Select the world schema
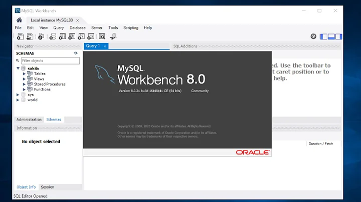Screen dimensions: 361x202 click(x=33, y=100)
